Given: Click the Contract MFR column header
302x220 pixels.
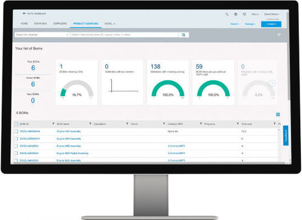Looking at the screenshot, I should (175, 124).
